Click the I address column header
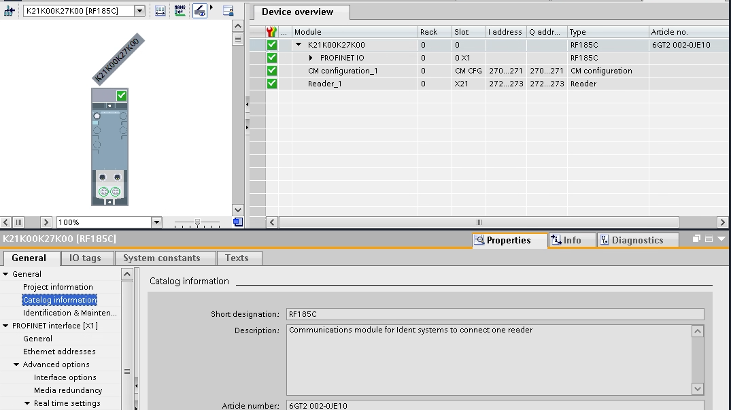Screen dimensions: 731x410 coord(506,32)
